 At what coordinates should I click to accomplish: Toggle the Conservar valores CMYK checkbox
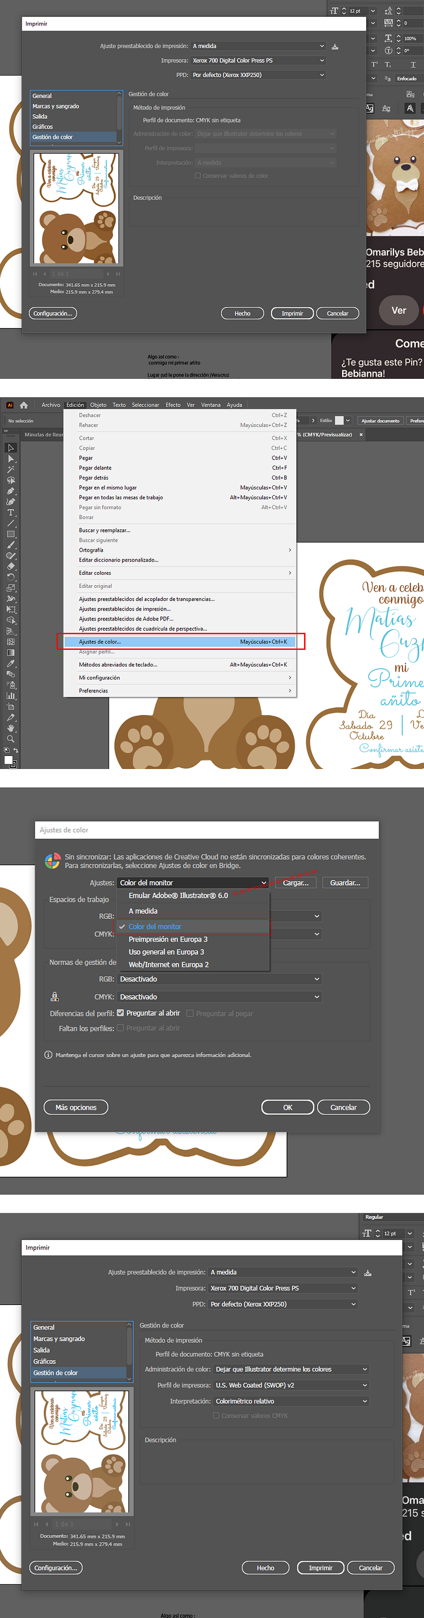(x=216, y=1415)
